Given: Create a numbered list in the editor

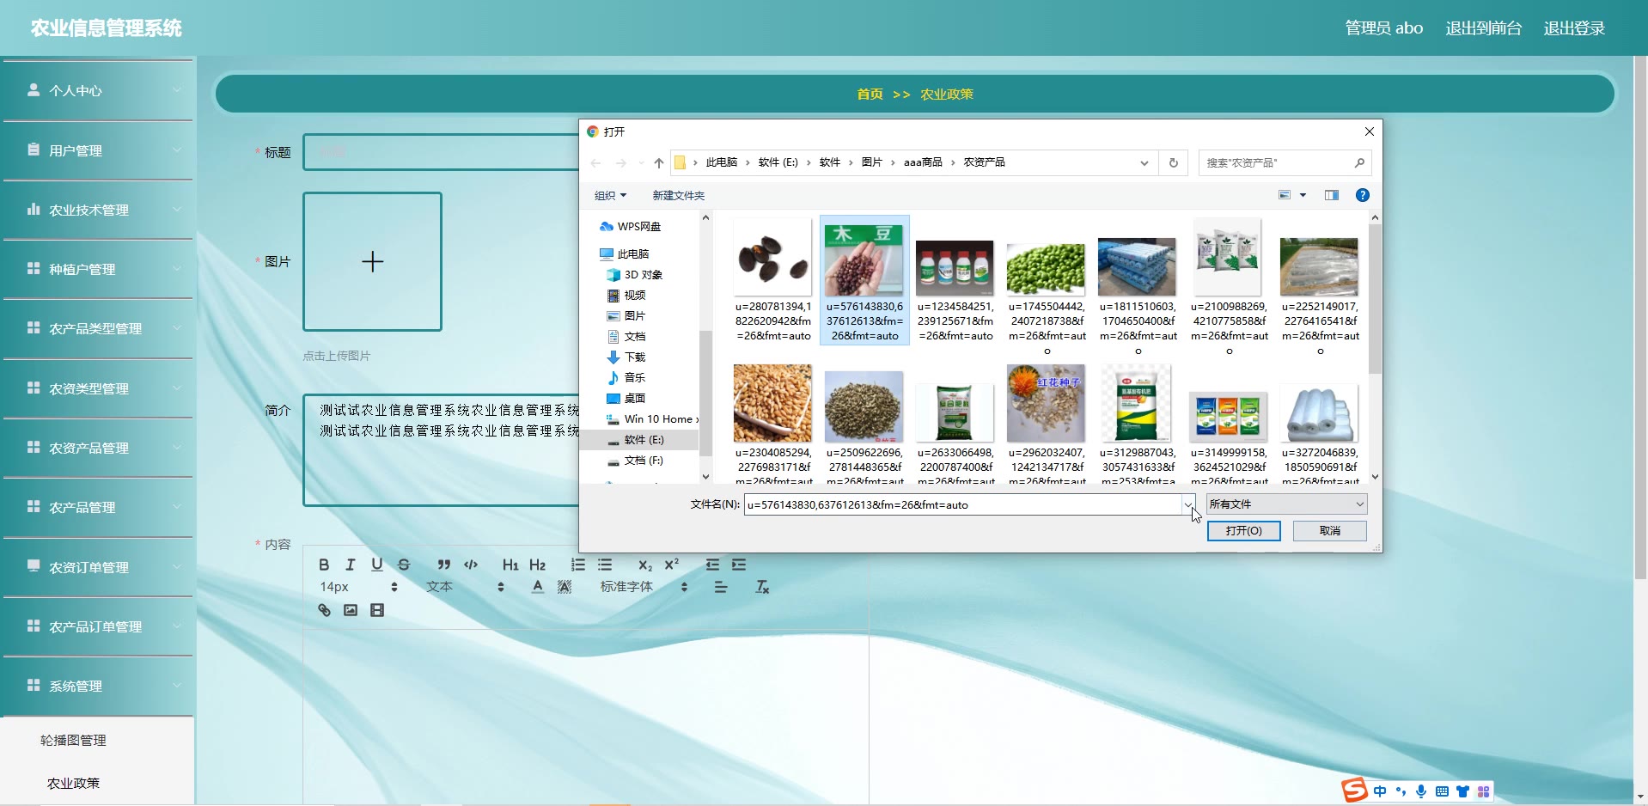Looking at the screenshot, I should (x=578, y=565).
